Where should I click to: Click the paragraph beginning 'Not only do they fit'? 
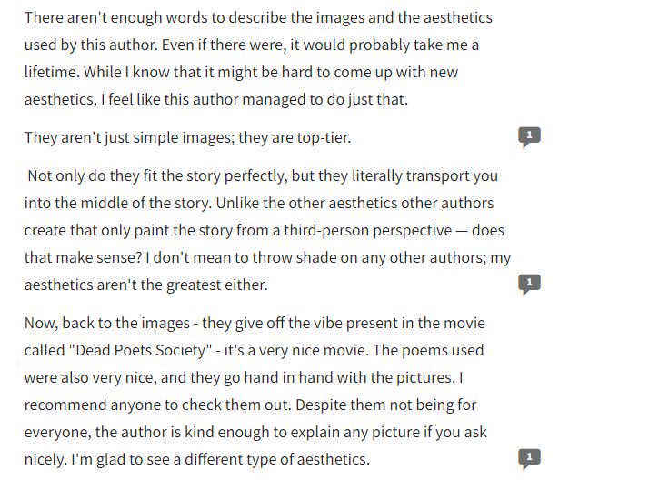267,230
